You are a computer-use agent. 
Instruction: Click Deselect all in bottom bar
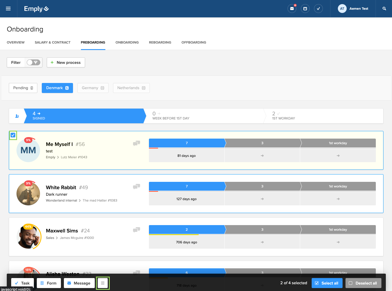(x=363, y=283)
